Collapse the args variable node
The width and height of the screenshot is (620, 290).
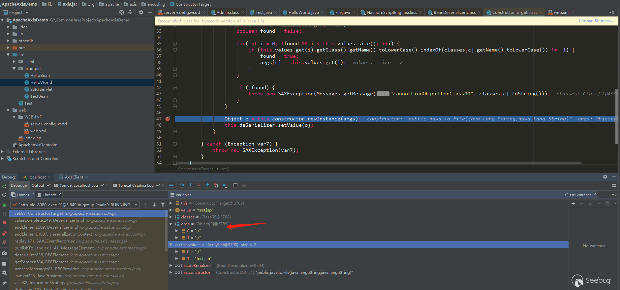(x=171, y=224)
